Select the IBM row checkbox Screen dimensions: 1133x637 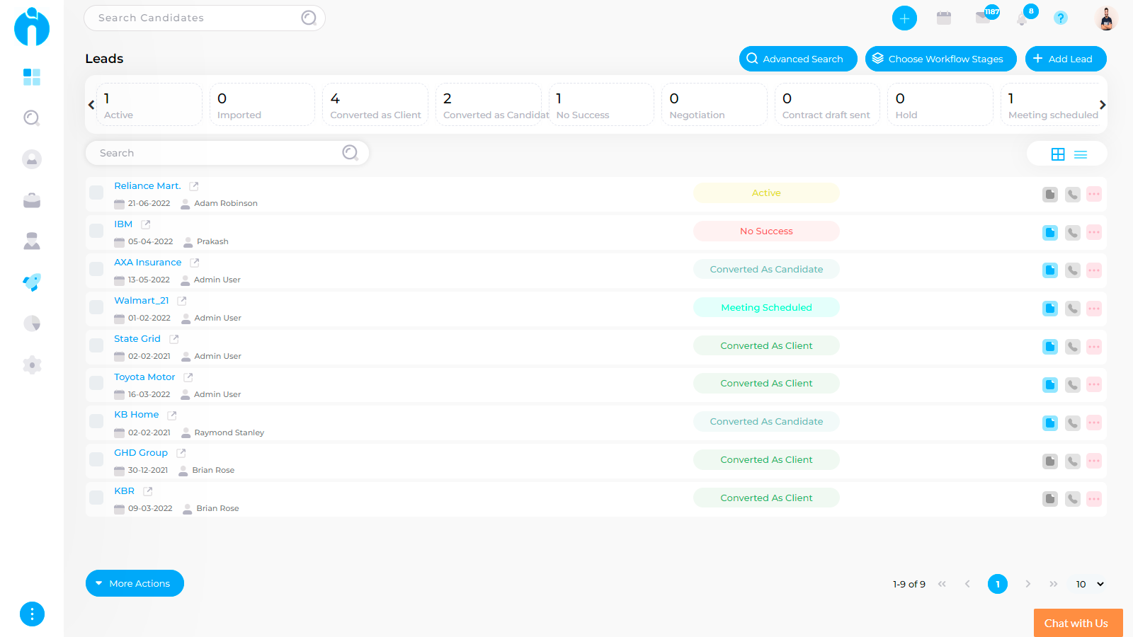(96, 231)
